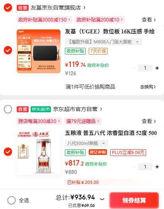Screen dimensions: 164x209
Task: Open 跨店每满300减30 promotion tag
Action: click(39, 121)
